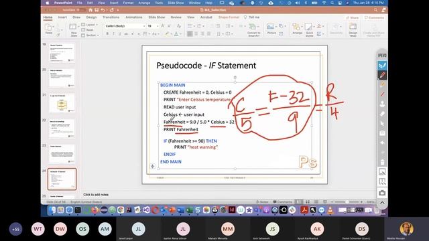
Task: Click the Reset button
Action: [x=88, y=29]
